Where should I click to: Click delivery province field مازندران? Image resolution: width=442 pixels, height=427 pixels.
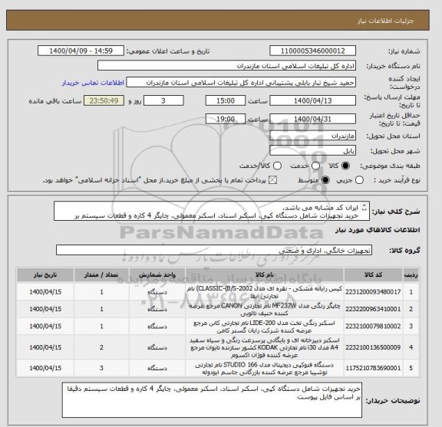(312, 136)
